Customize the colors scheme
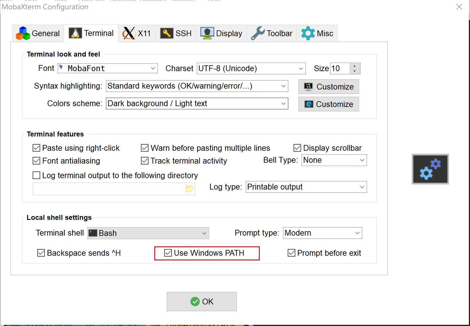 [x=329, y=104]
